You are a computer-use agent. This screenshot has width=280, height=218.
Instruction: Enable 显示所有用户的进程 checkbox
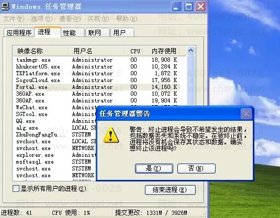click(16, 189)
